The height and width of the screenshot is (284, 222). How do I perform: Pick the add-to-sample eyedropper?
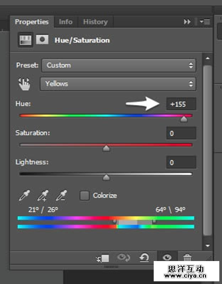click(x=43, y=195)
